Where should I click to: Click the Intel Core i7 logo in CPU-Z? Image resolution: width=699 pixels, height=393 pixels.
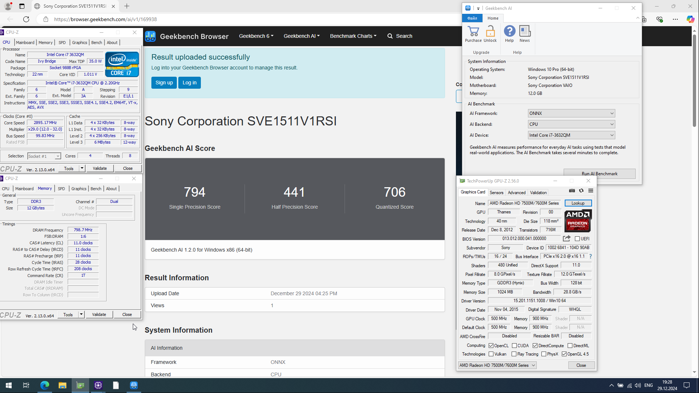122,64
